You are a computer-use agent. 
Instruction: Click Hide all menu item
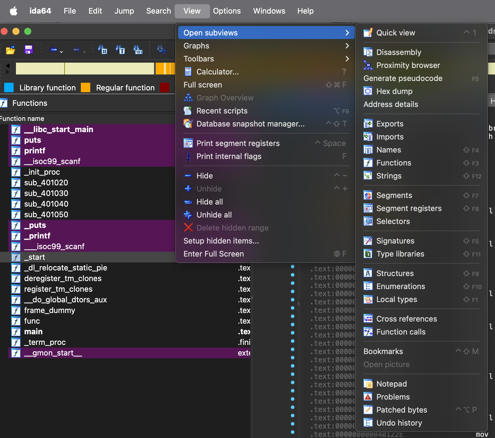[266, 202]
